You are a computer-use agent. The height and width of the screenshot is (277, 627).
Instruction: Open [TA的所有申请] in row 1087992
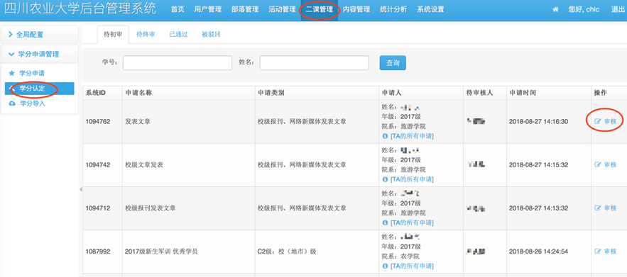pos(412,266)
